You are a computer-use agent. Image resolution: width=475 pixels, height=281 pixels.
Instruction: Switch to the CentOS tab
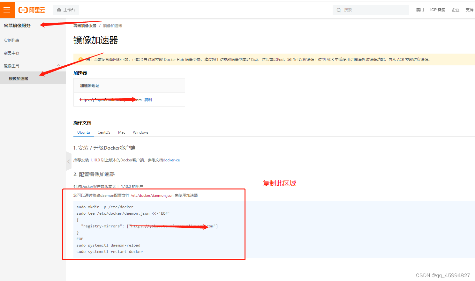tap(104, 132)
